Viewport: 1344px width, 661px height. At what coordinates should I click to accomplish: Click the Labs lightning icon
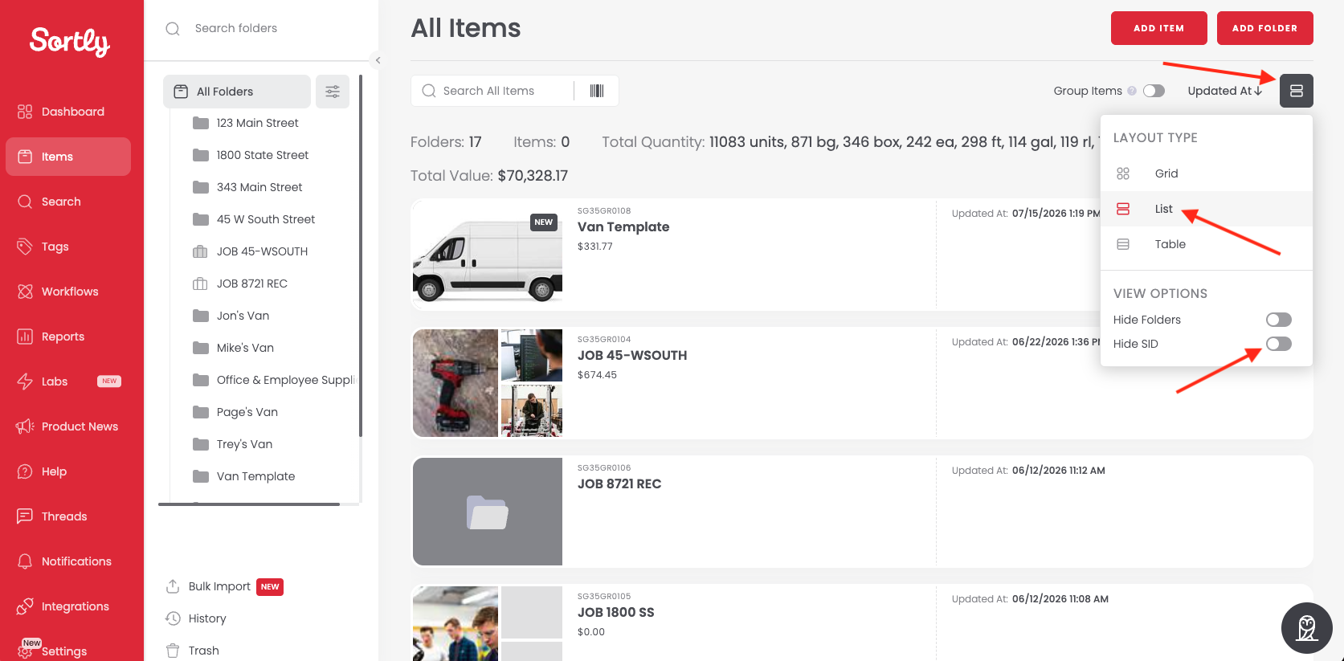(x=25, y=382)
